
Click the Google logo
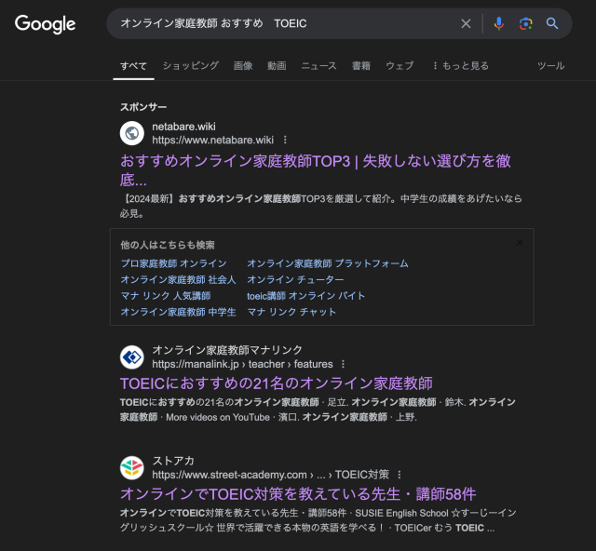tap(45, 24)
